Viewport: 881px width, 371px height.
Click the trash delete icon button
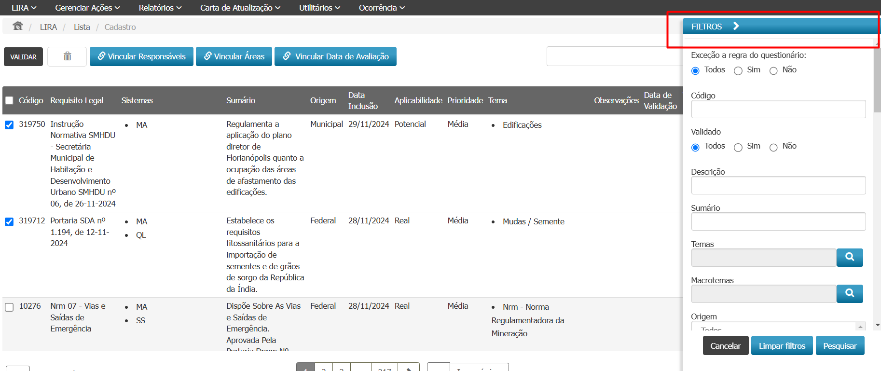click(x=67, y=56)
